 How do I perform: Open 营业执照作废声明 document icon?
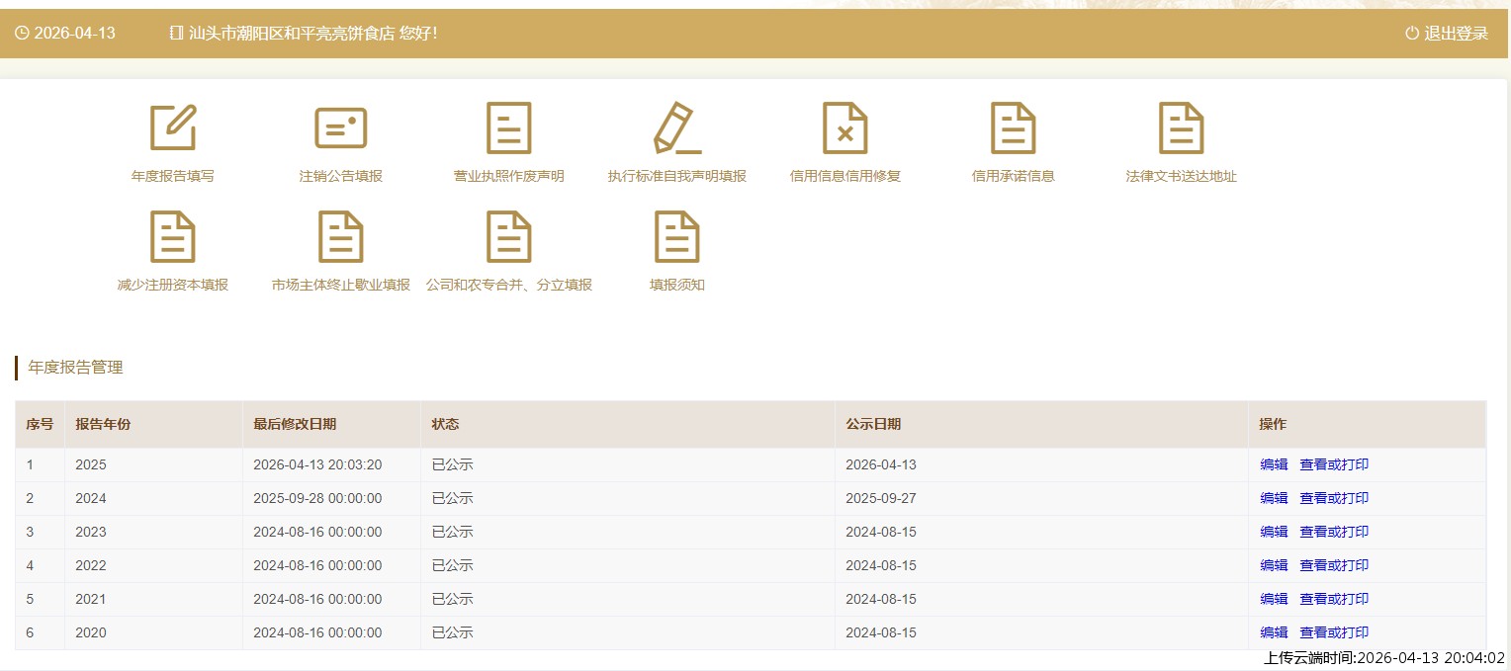tap(509, 128)
